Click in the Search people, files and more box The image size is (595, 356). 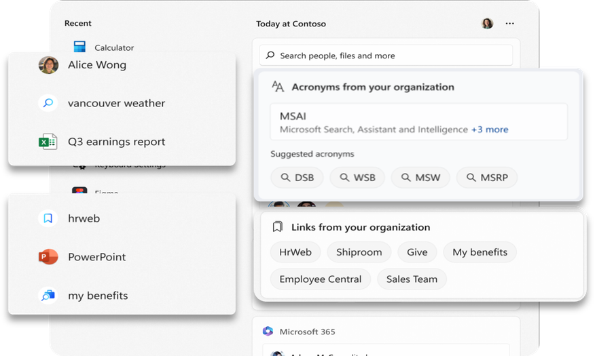(386, 56)
